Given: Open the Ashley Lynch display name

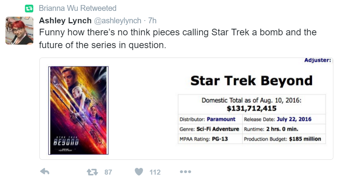Looking at the screenshot, I should [x=65, y=21].
